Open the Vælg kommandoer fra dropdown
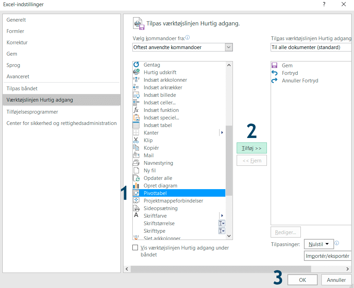The width and height of the screenshot is (354, 288). click(229, 47)
